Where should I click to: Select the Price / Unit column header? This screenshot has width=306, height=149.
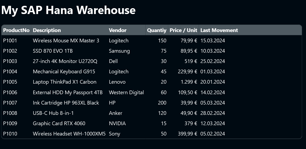click(x=183, y=30)
